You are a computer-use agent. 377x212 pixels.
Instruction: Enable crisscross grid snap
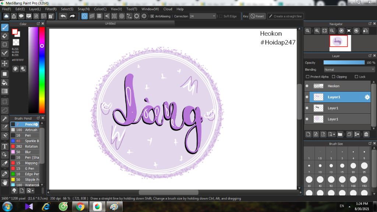click(99, 16)
